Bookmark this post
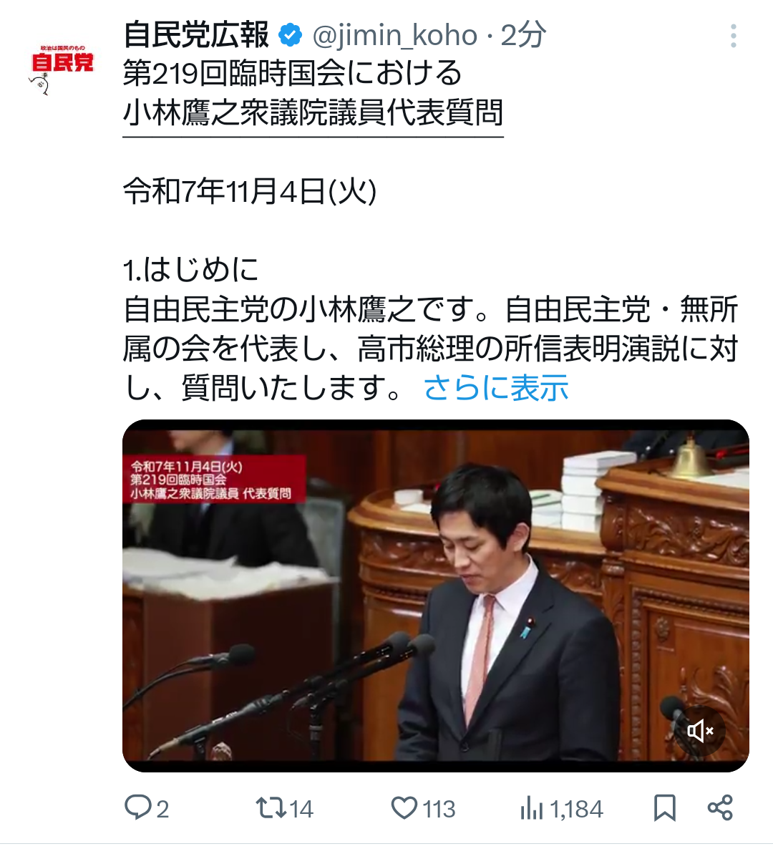The height and width of the screenshot is (854, 773). click(665, 807)
